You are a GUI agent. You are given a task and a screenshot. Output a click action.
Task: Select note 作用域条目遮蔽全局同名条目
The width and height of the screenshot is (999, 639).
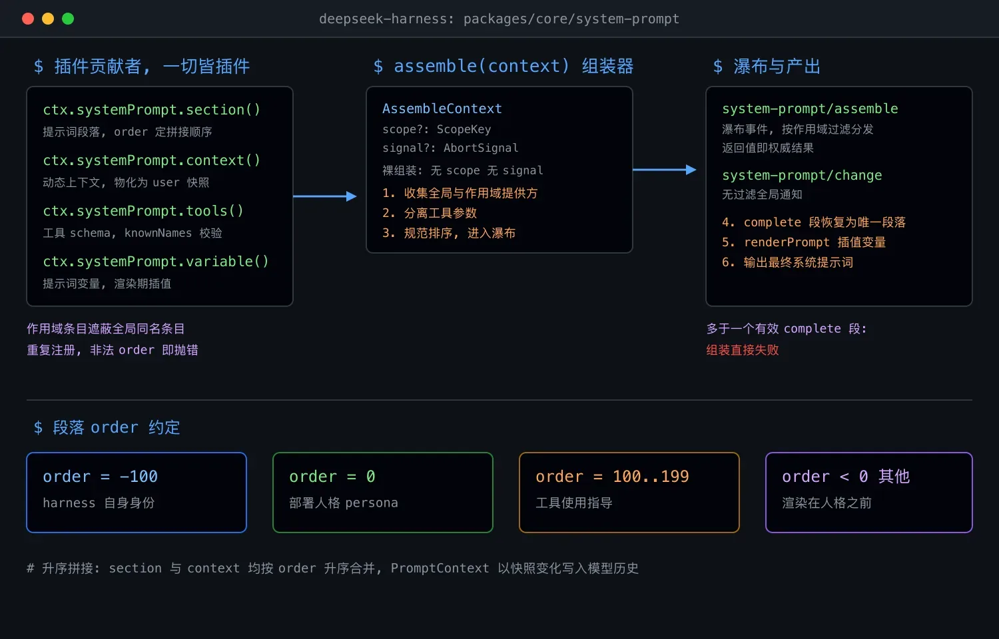pos(106,329)
